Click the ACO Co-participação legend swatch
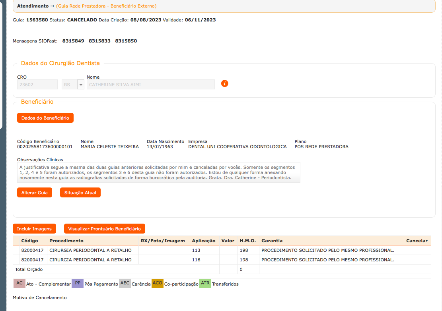 (158, 284)
